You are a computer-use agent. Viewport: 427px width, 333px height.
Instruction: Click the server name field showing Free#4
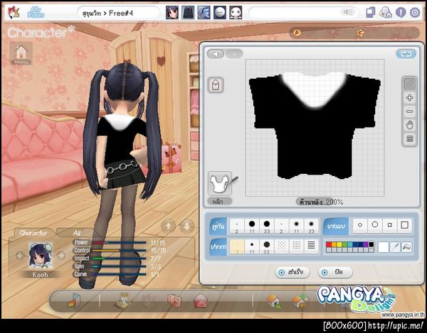click(x=118, y=13)
